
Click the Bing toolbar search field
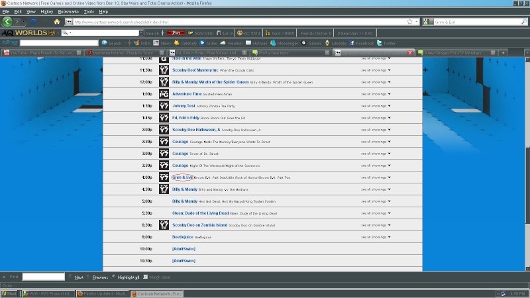pyautogui.click(x=59, y=43)
